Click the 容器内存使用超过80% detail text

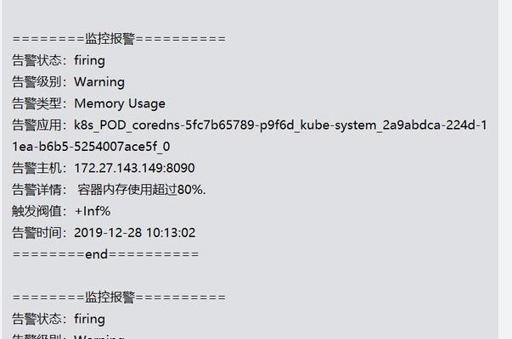coord(142,190)
